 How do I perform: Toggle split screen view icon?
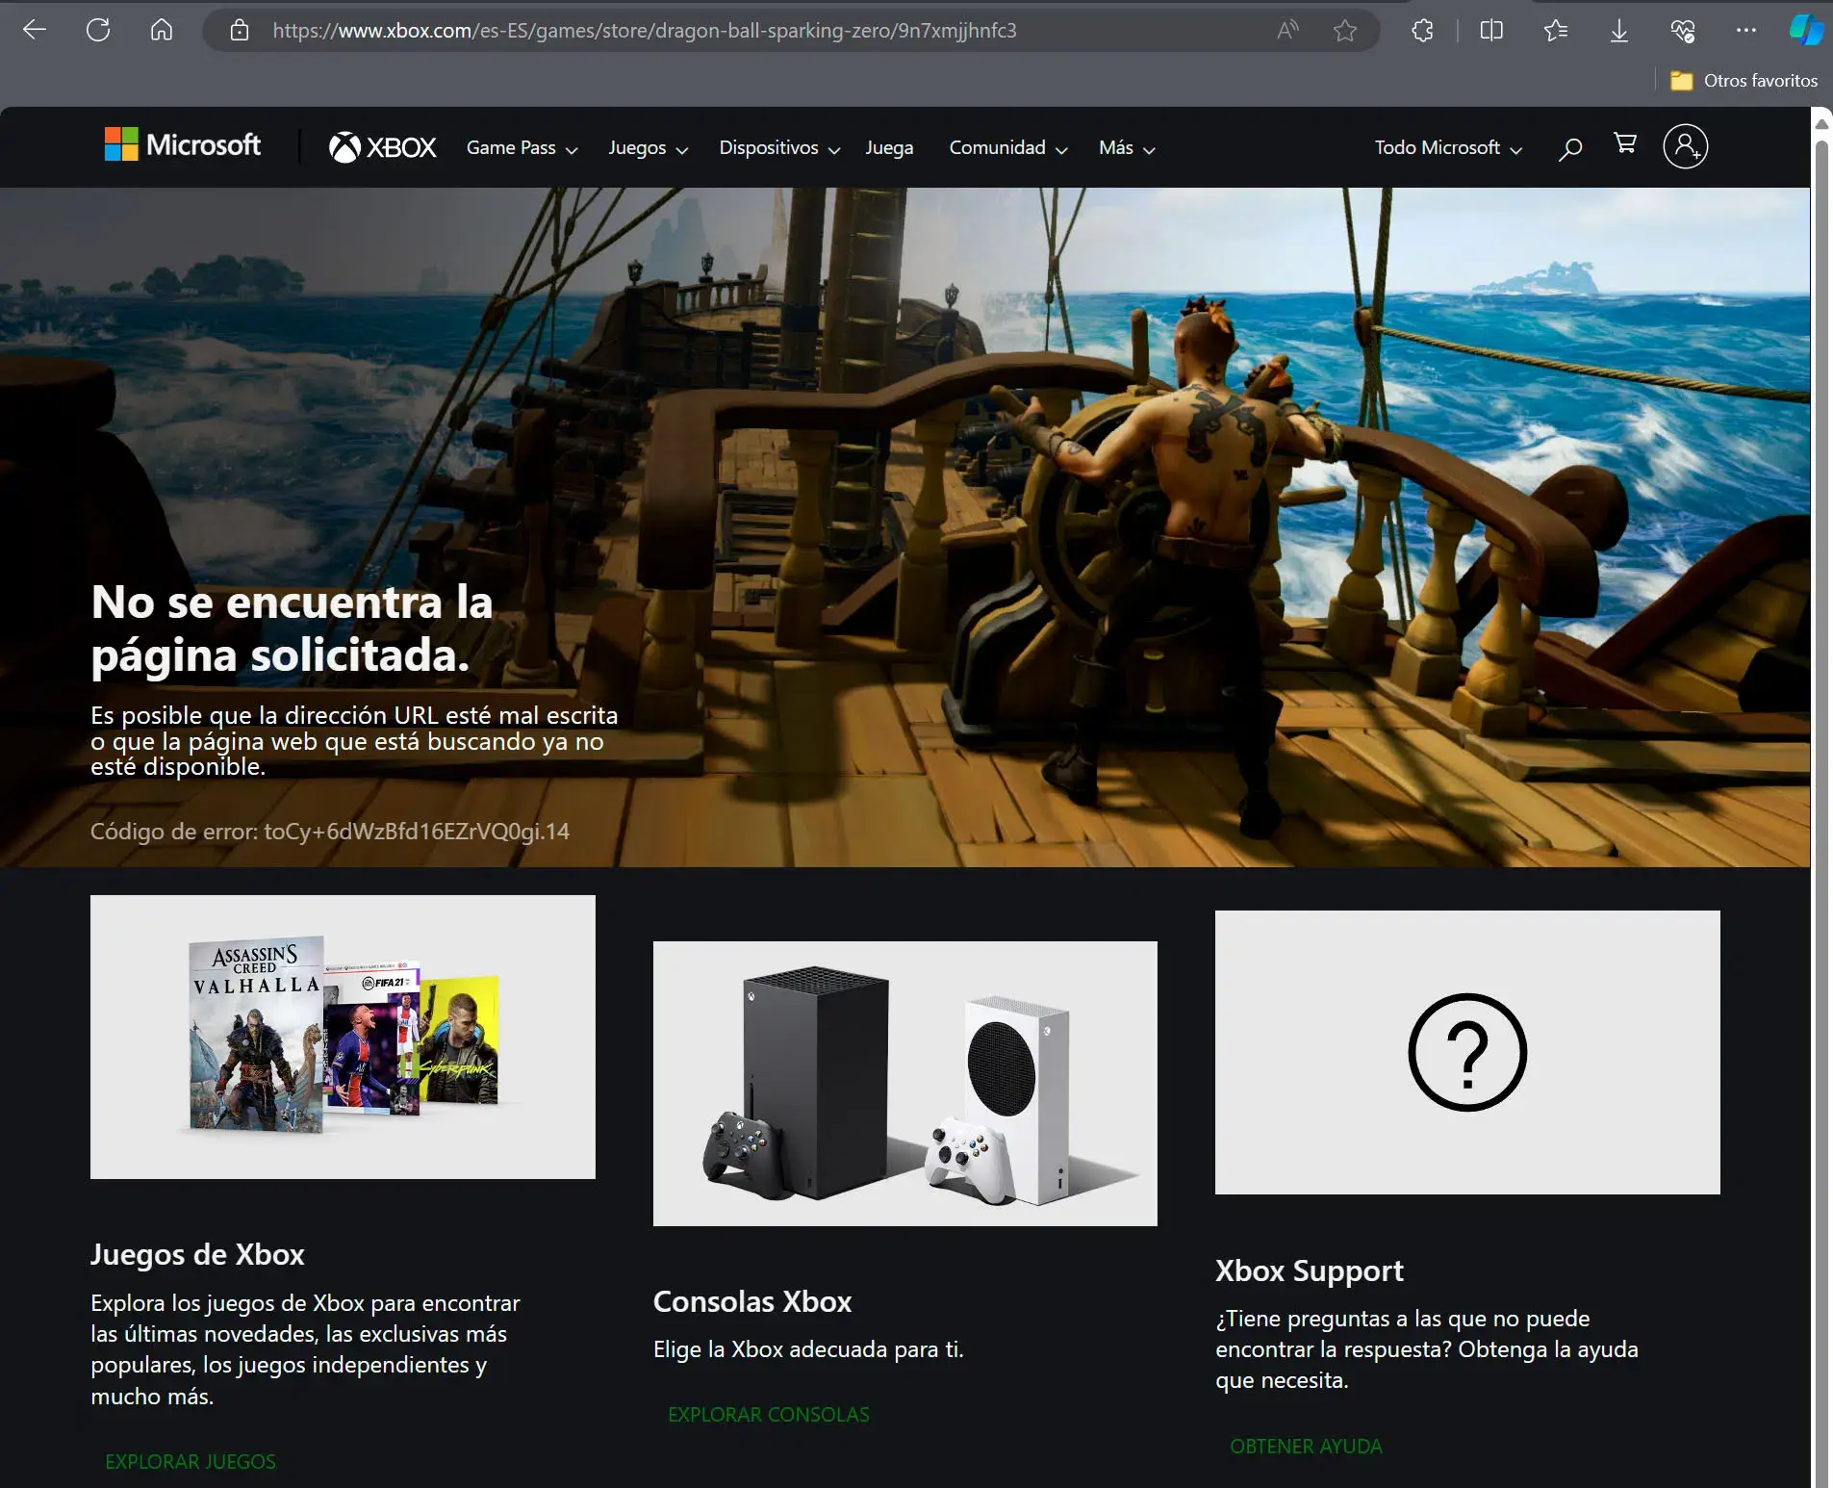1491,31
